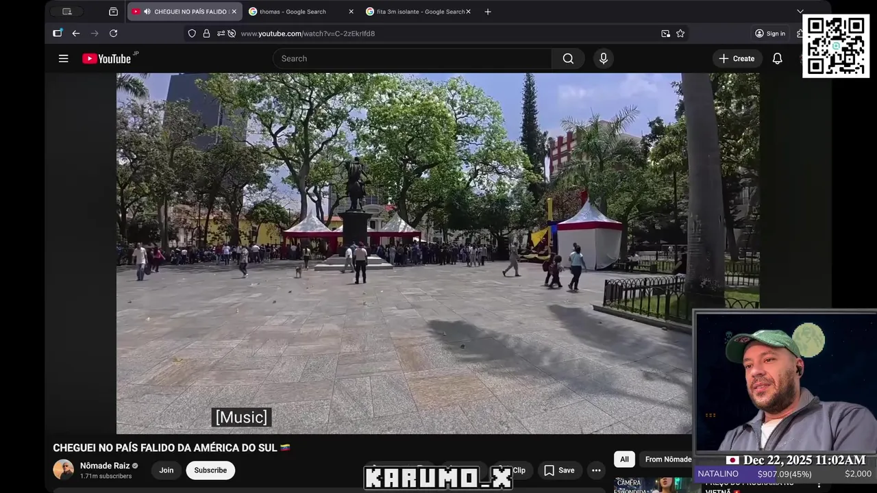Click the Clip button
This screenshot has height=493, width=877.
coord(519,470)
